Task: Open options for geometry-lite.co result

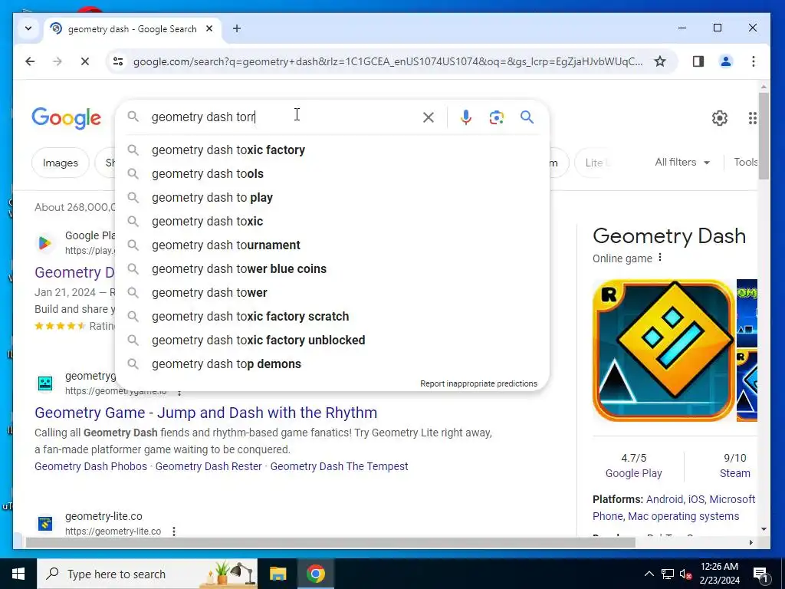Action: (x=174, y=531)
